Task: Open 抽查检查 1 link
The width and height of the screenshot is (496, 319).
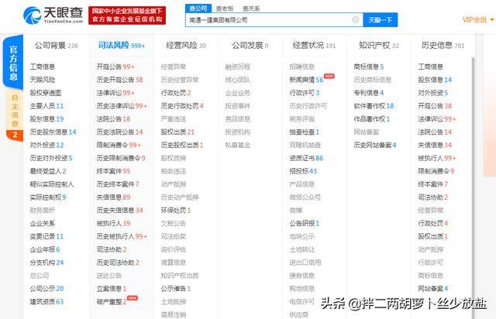Action: pyautogui.click(x=305, y=132)
